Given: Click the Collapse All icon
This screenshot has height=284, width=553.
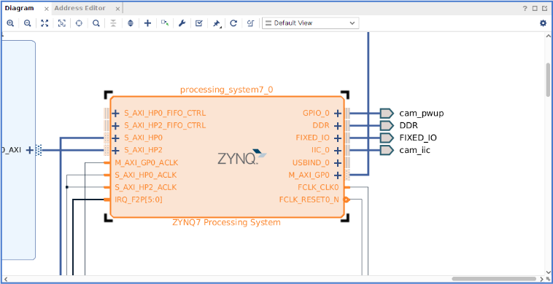Looking at the screenshot, I should [x=113, y=23].
